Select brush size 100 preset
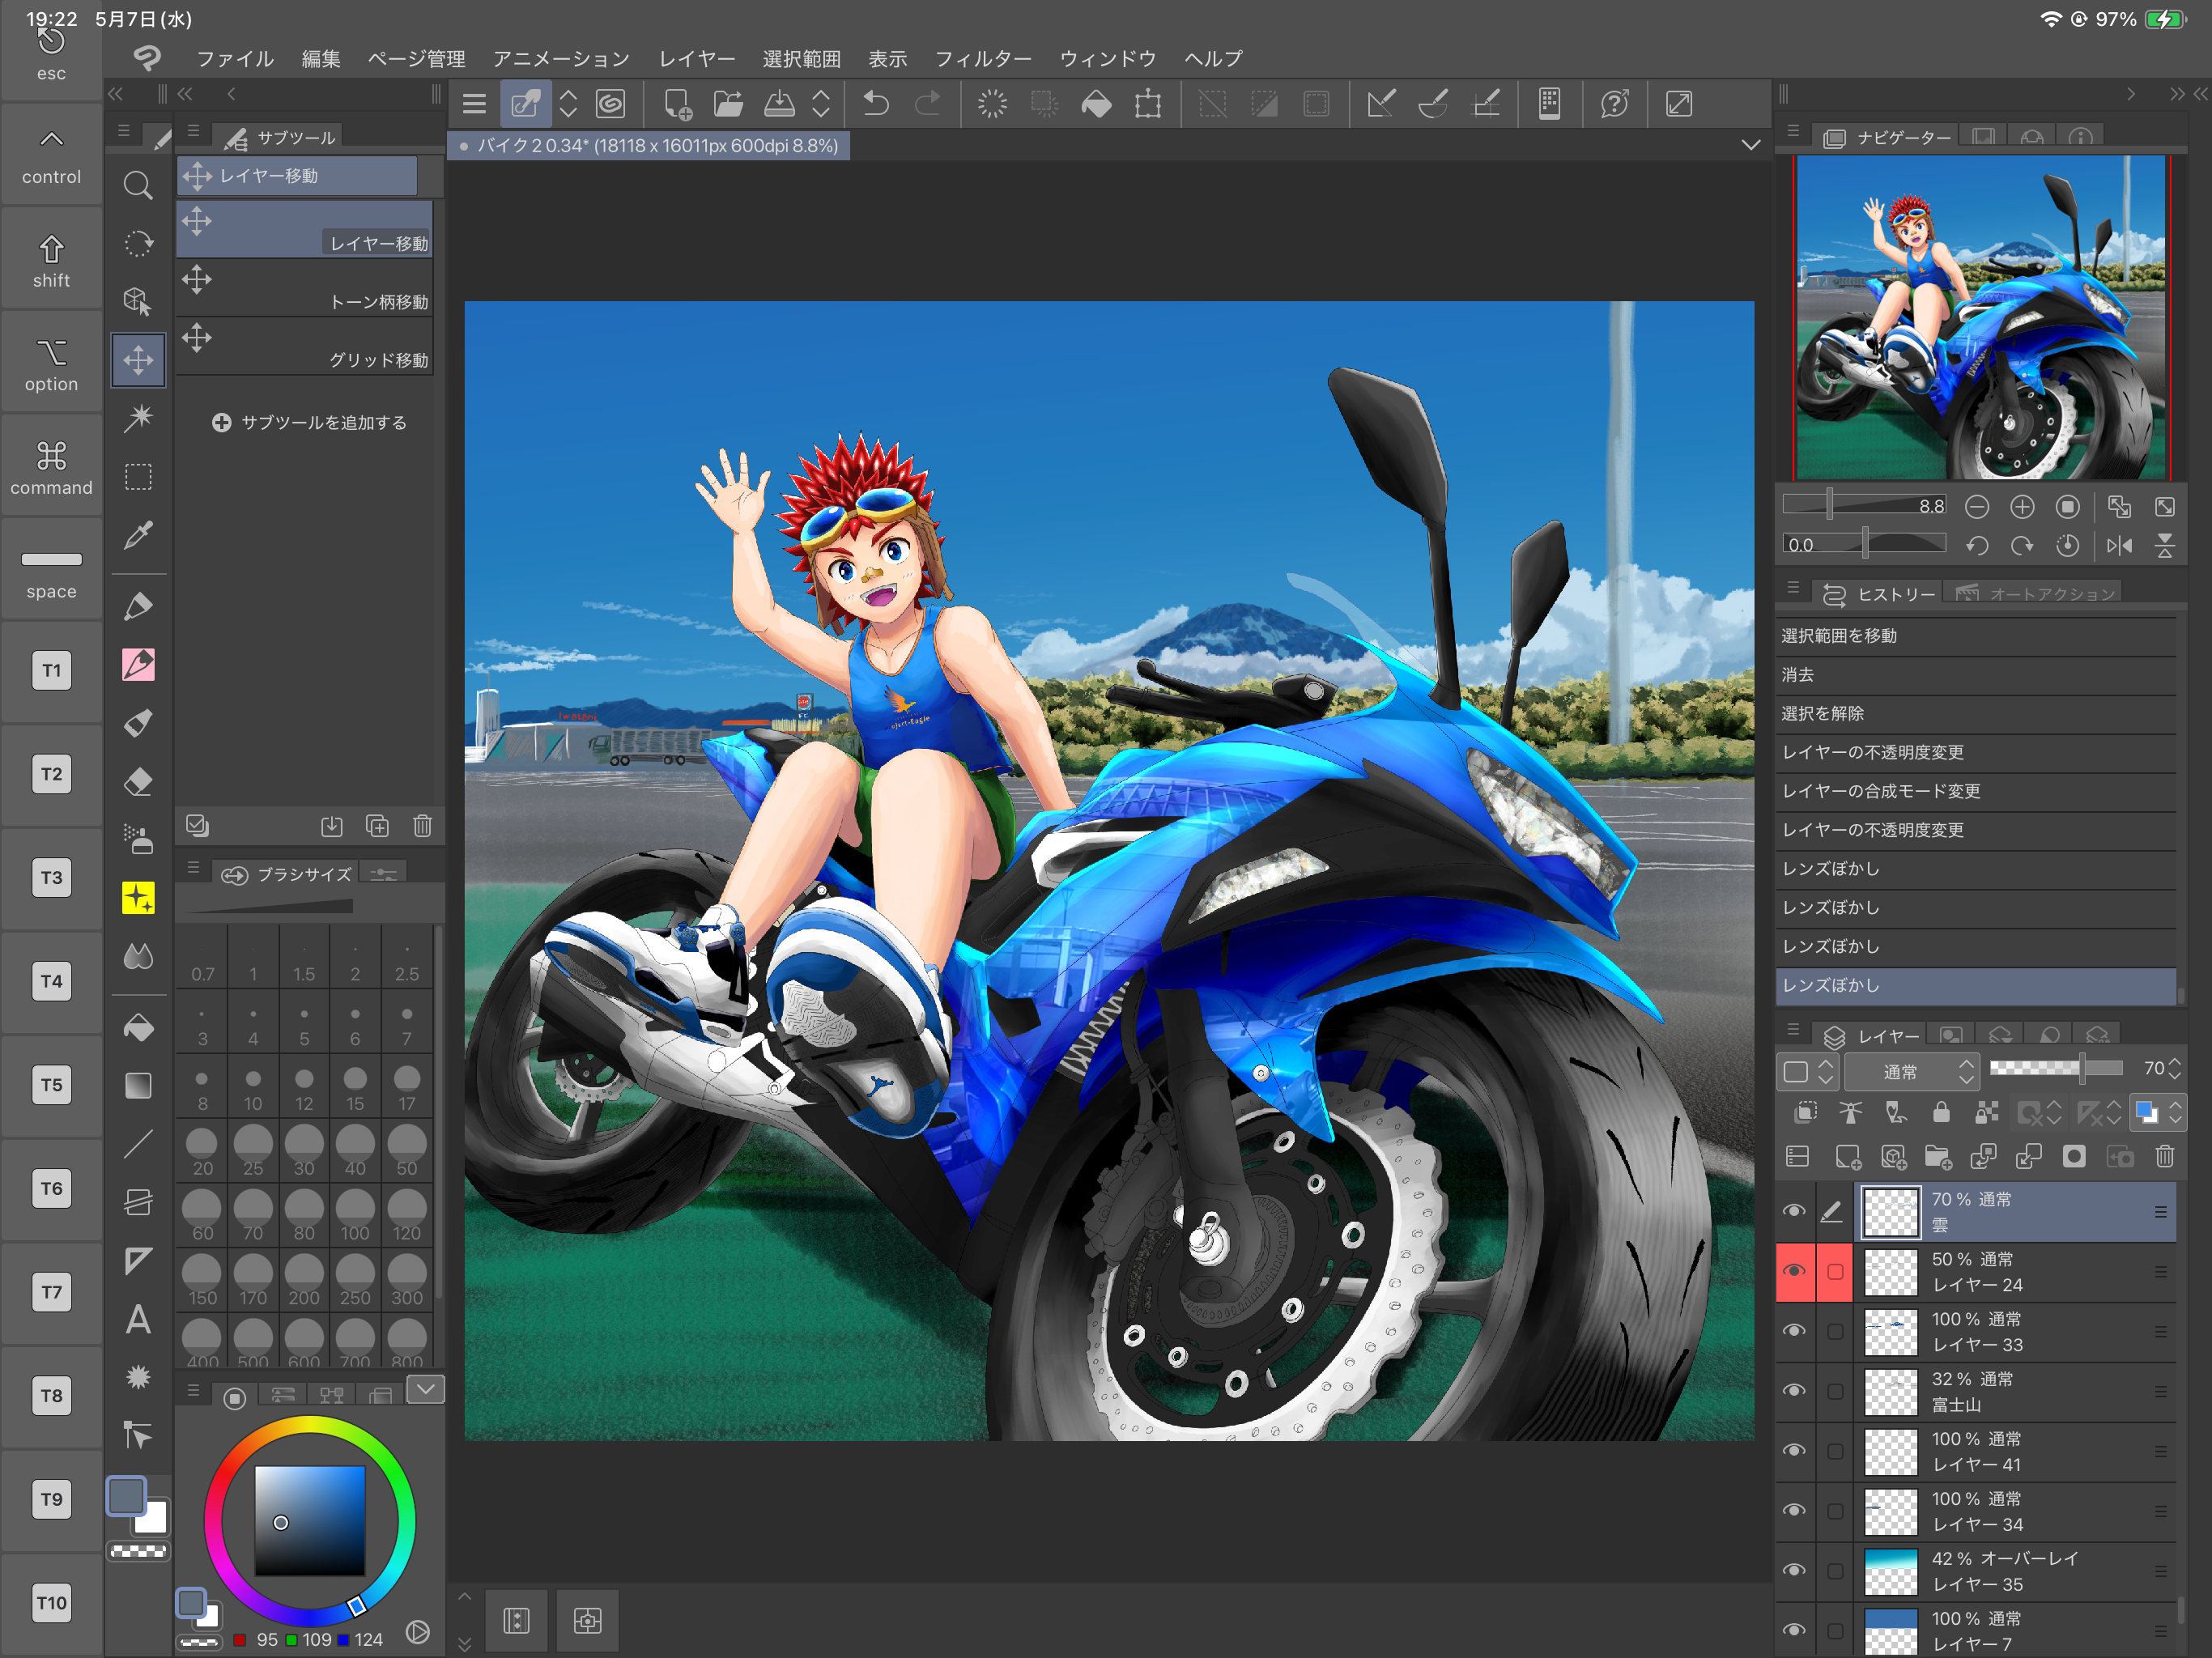The width and height of the screenshot is (2212, 1658). click(355, 1216)
